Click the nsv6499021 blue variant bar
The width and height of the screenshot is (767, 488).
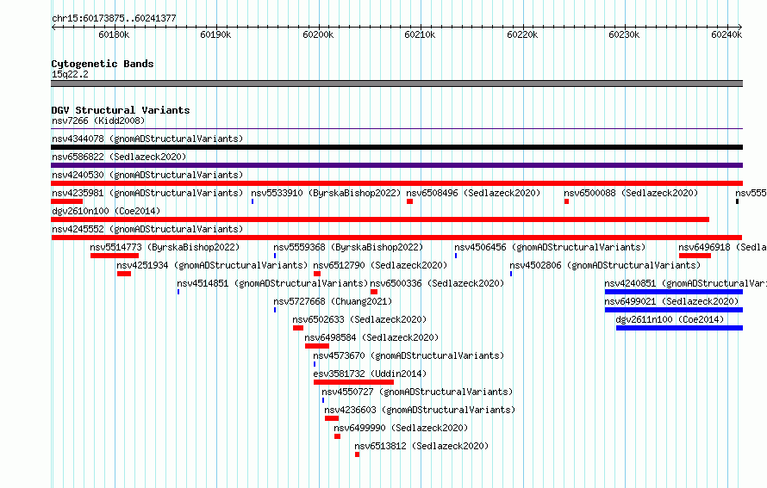[674, 310]
